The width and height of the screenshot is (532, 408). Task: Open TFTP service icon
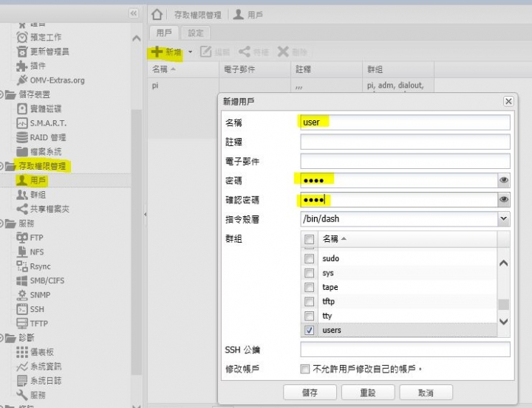pyautogui.click(x=22, y=323)
